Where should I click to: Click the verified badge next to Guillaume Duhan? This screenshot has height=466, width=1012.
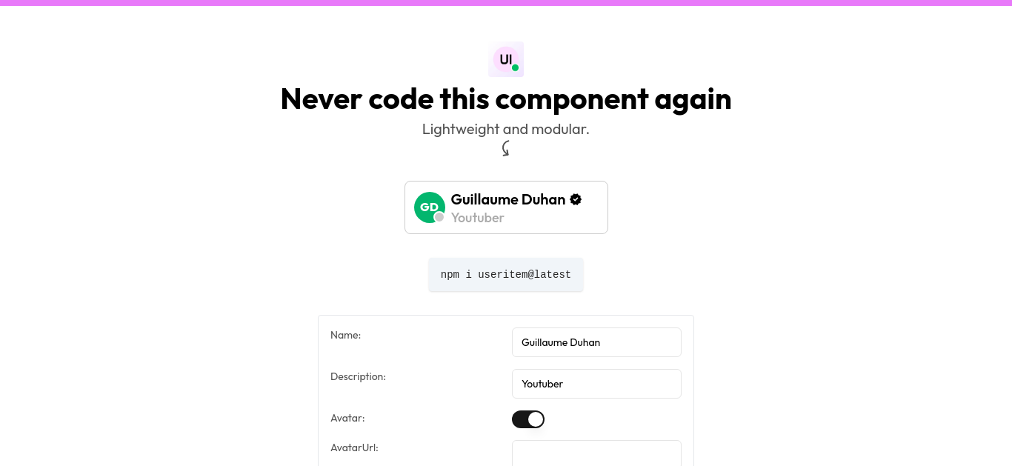[x=576, y=199]
